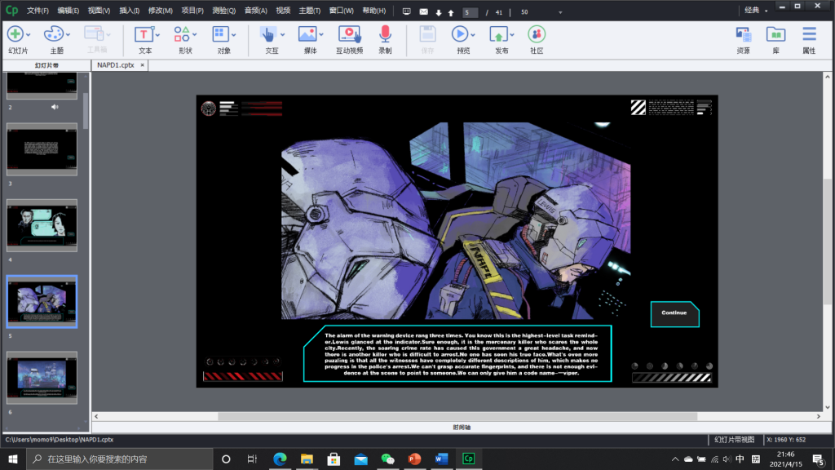Open the 对象 objects tool
This screenshot has height=470, width=835.
click(220, 34)
